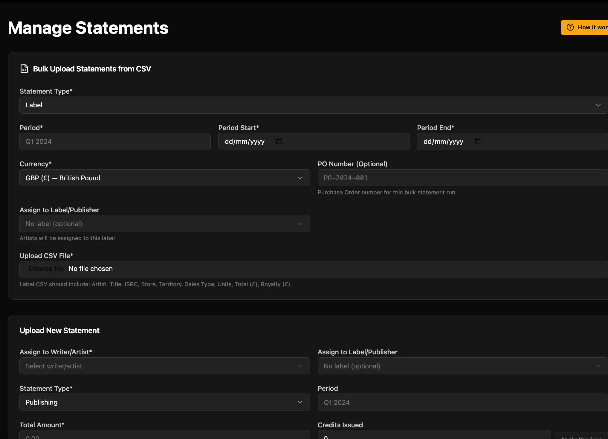Click the Credits Issued label
Image resolution: width=608 pixels, height=439 pixels.
[340, 425]
